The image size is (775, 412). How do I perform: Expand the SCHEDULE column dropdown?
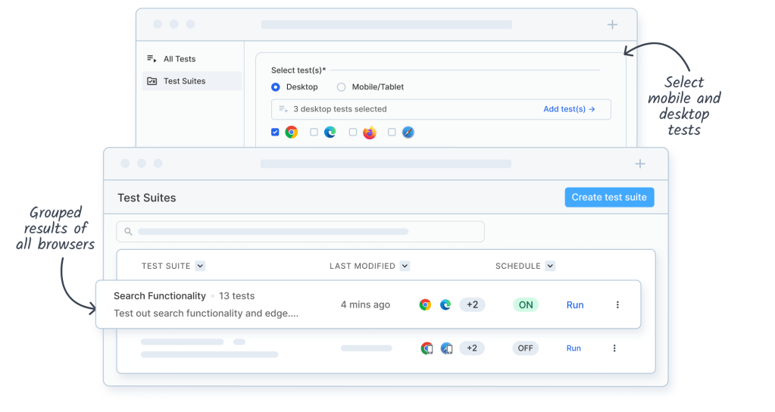click(x=550, y=266)
